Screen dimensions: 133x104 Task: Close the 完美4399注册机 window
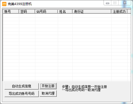click(x=125, y=3)
